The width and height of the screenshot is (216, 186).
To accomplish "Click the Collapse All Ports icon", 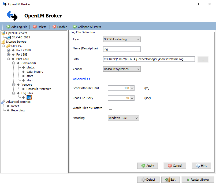I will (75, 27).
